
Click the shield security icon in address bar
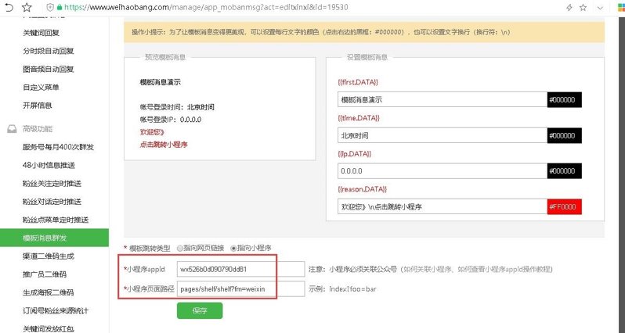50,7
